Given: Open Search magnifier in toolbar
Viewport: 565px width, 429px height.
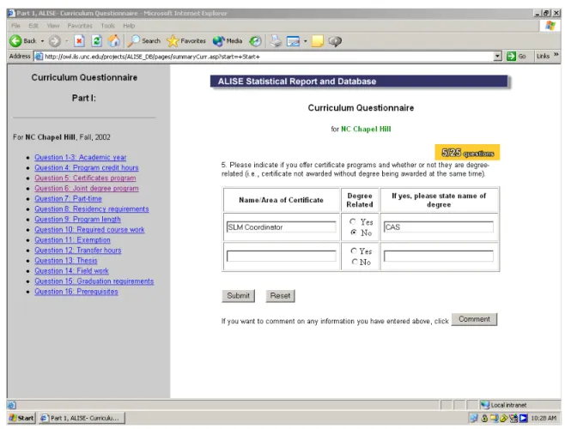Looking at the screenshot, I should (x=134, y=41).
